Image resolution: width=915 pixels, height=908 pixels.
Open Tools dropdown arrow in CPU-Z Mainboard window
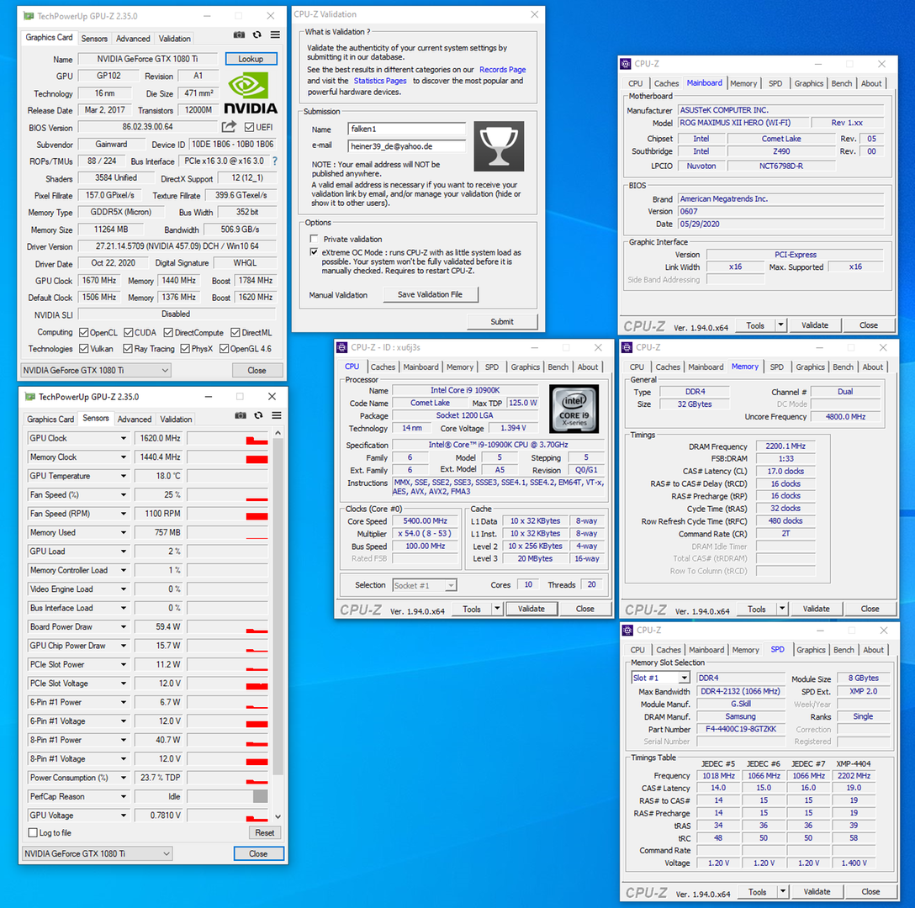[780, 325]
